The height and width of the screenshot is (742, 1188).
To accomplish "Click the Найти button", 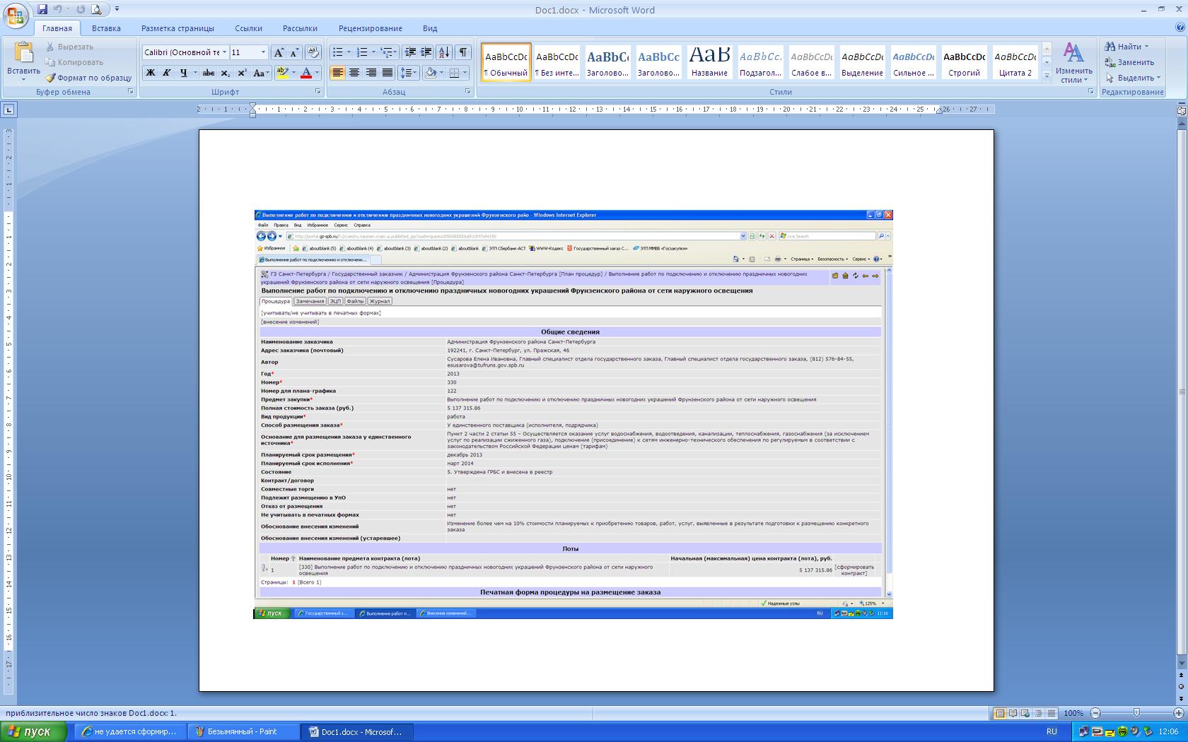I will coord(1127,47).
